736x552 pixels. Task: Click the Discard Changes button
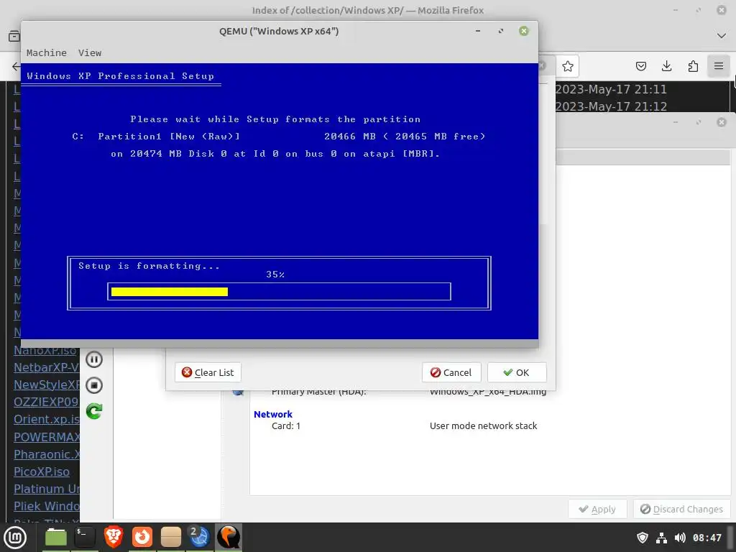(681, 509)
